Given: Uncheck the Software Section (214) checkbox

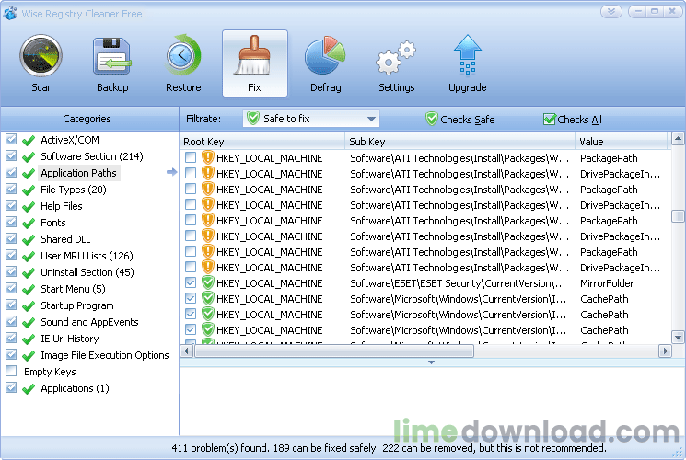Looking at the screenshot, I should pyautogui.click(x=11, y=155).
